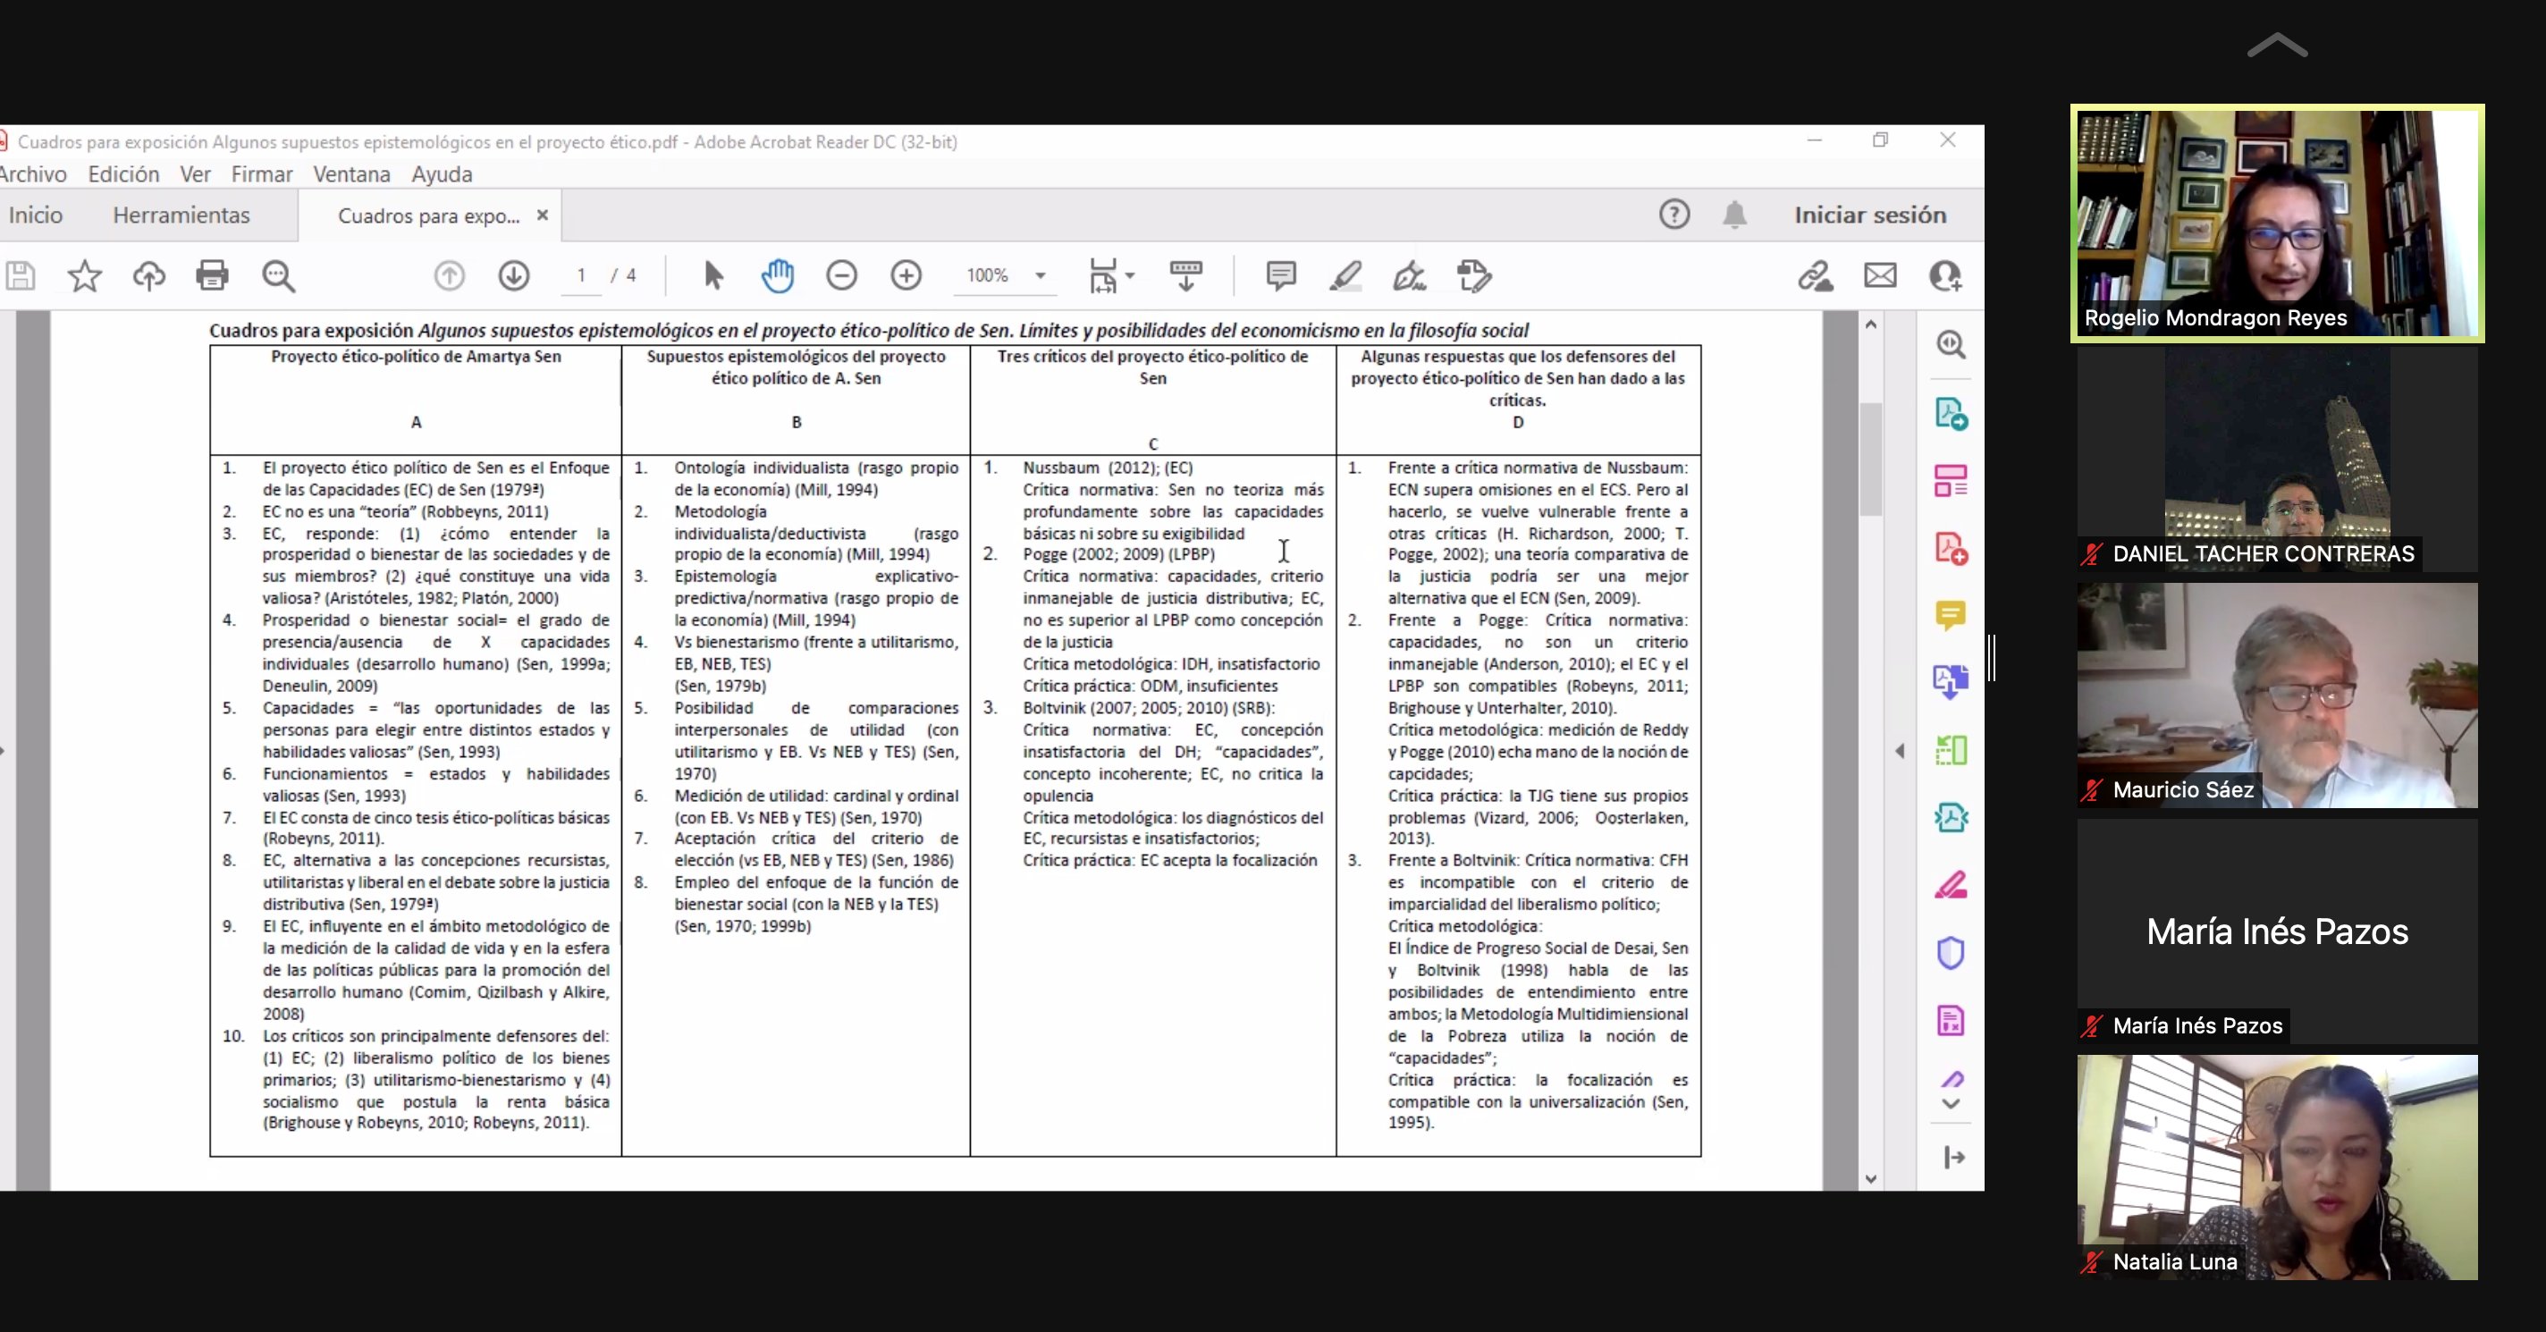Viewport: 2546px width, 1332px height.
Task: Open Organize pages tool in right panel
Action: tap(1950, 481)
